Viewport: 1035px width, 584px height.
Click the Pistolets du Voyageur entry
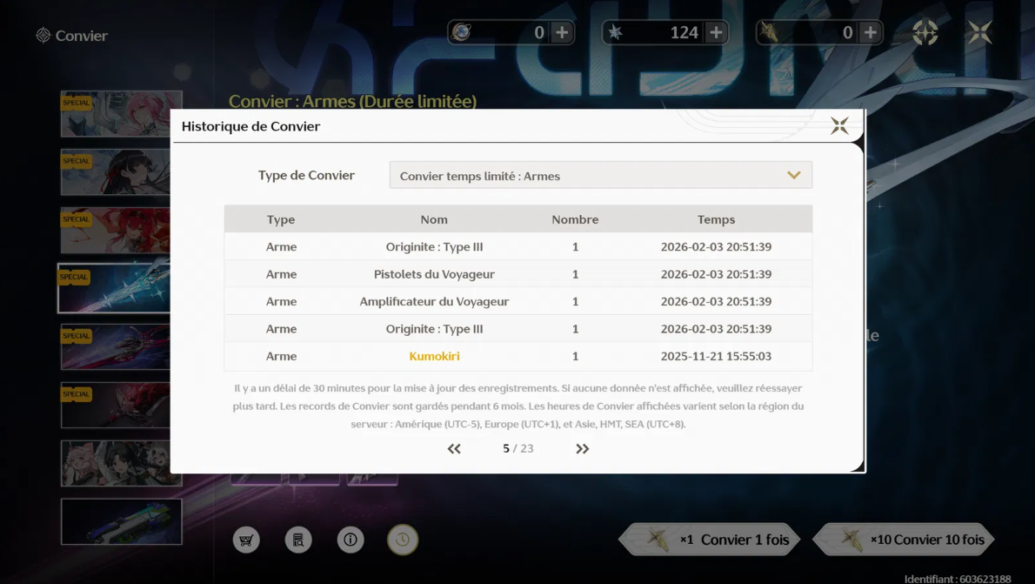[x=434, y=274]
